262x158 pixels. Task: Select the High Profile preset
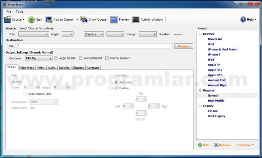pyautogui.click(x=216, y=101)
